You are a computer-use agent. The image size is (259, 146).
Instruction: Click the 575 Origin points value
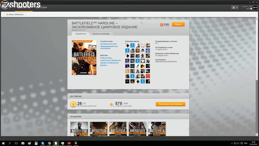click(x=119, y=103)
